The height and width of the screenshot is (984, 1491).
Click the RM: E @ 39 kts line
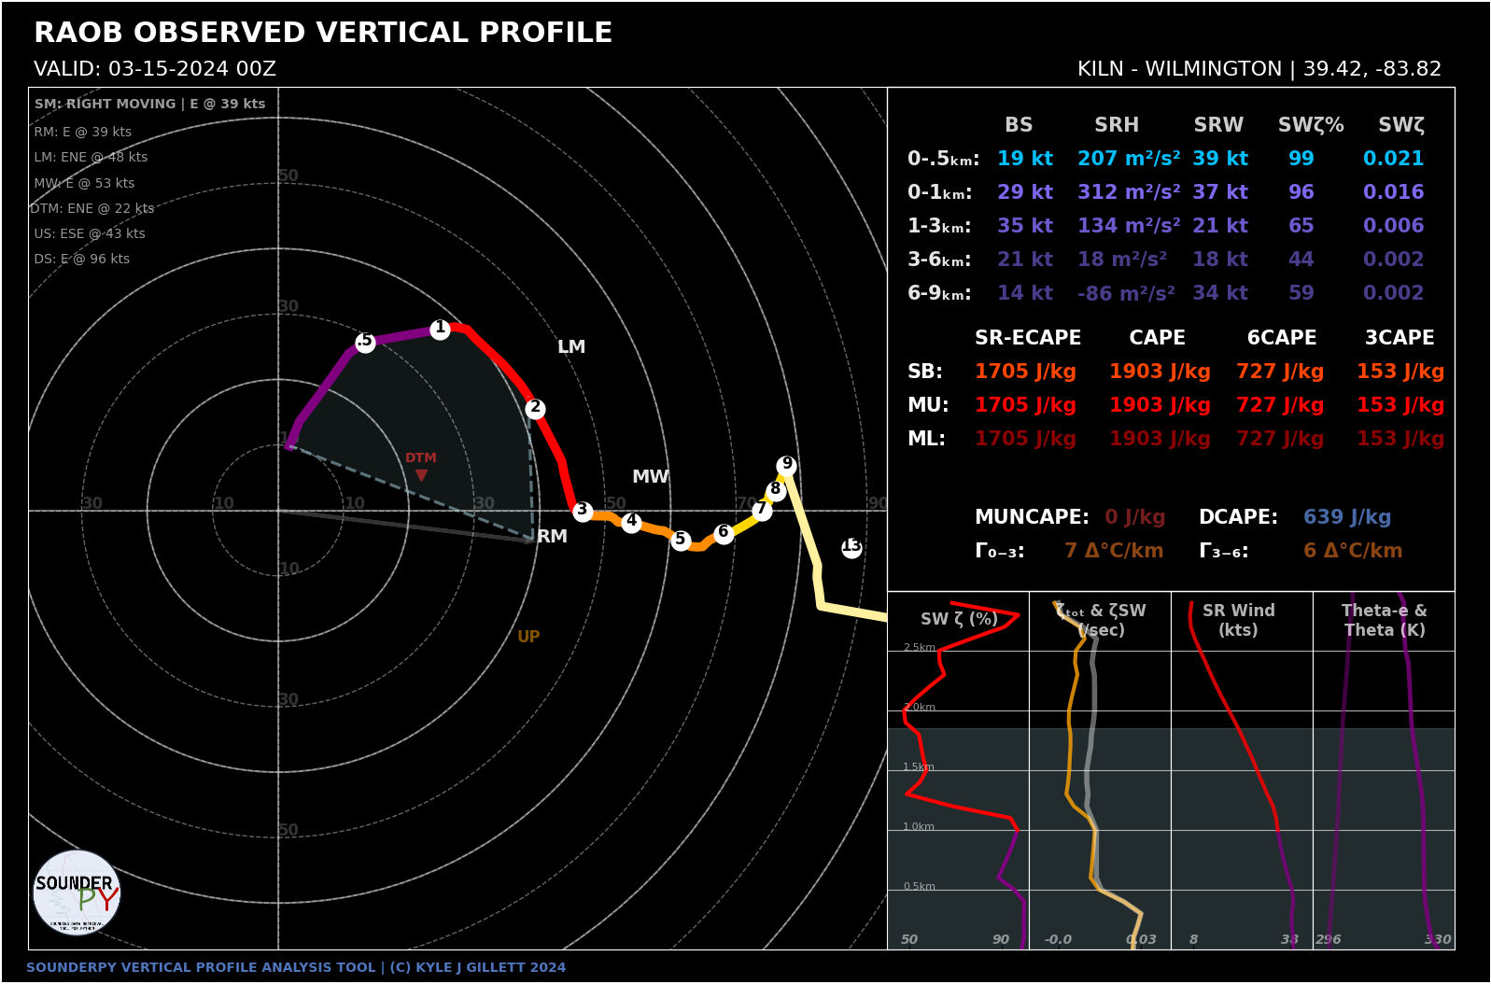pyautogui.click(x=83, y=132)
